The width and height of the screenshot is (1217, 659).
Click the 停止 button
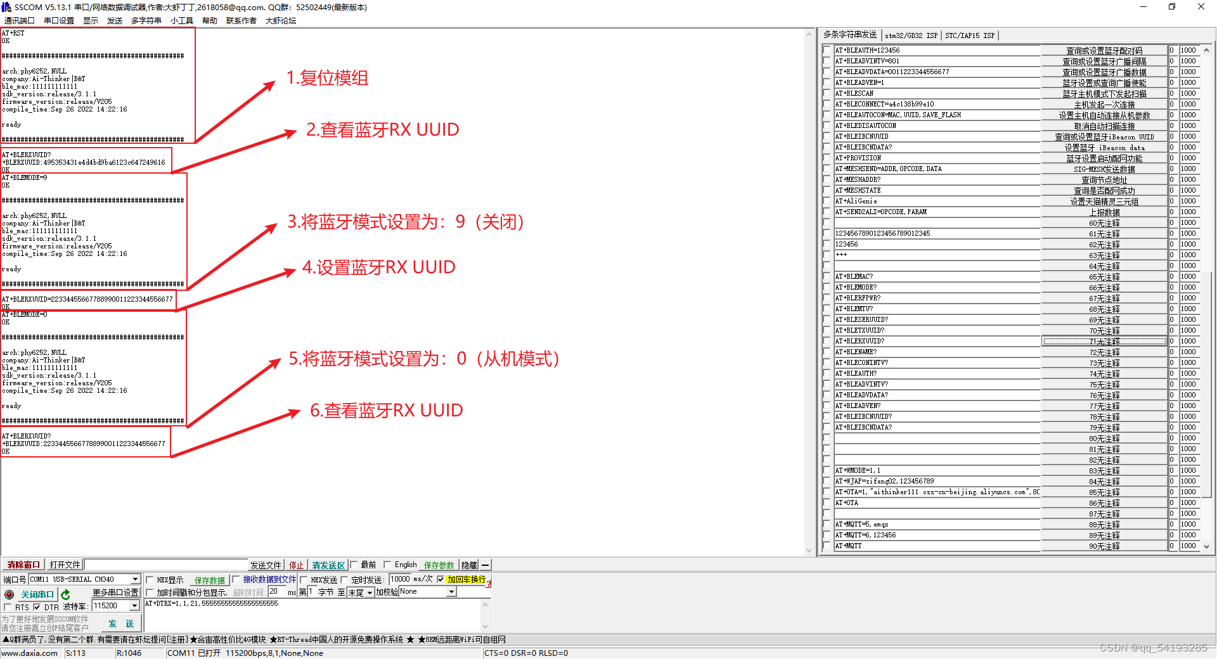(297, 565)
